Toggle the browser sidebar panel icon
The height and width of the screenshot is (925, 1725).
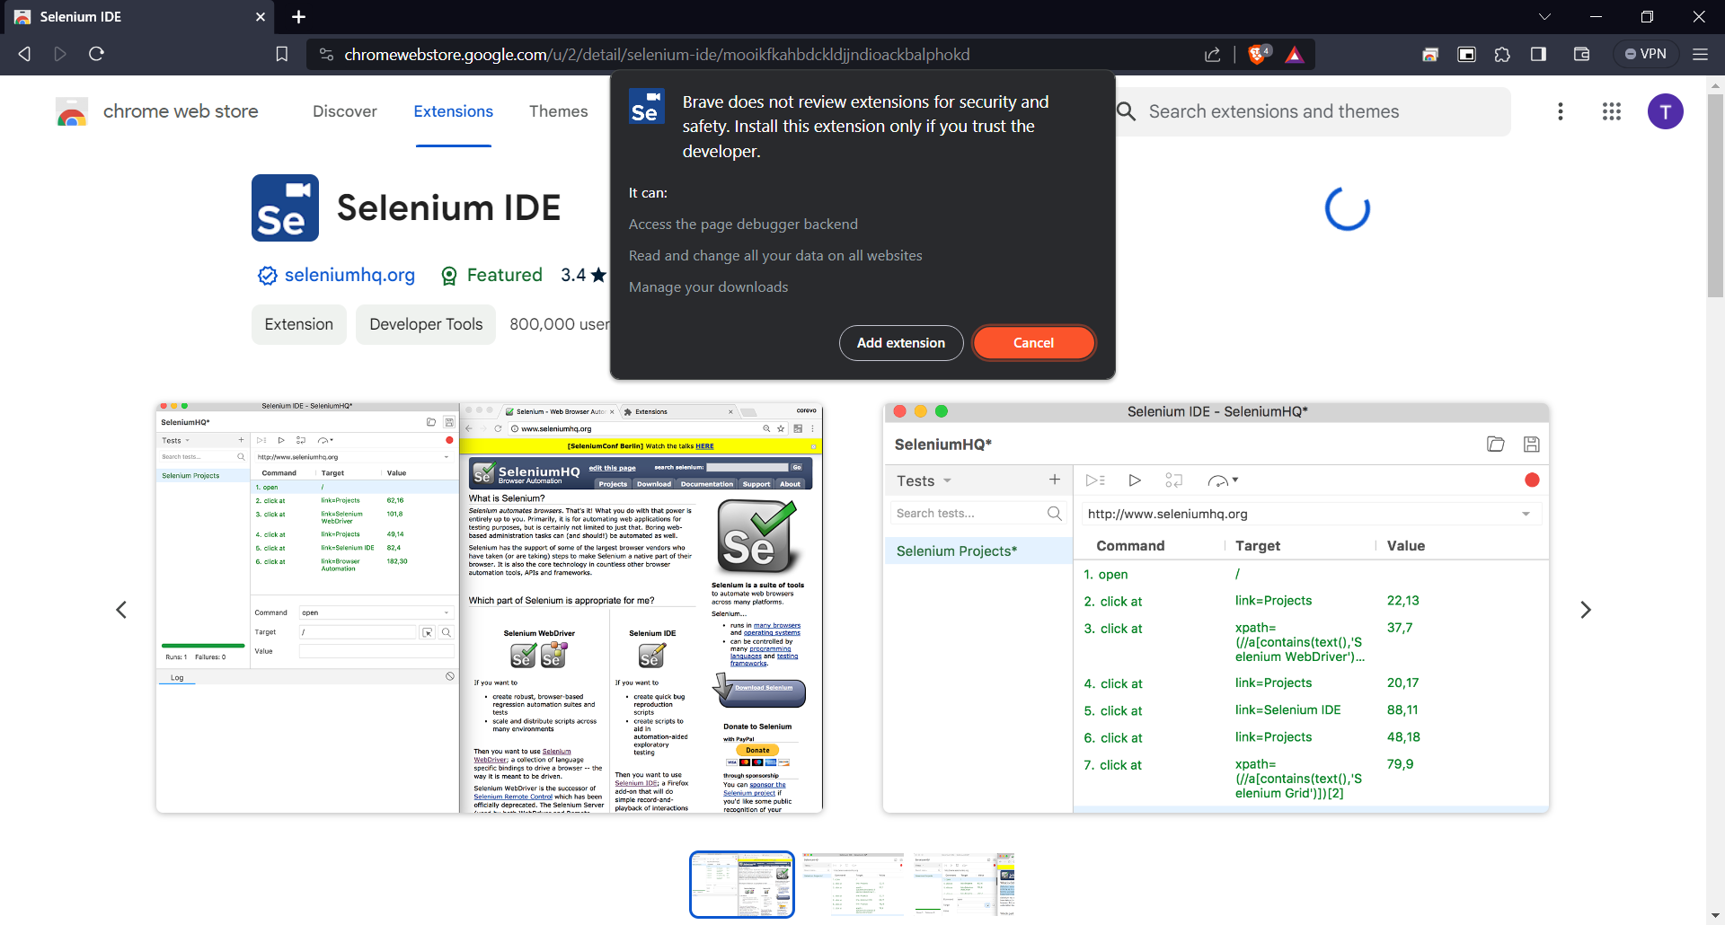(1538, 55)
